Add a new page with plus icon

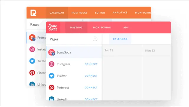pos(95,39)
